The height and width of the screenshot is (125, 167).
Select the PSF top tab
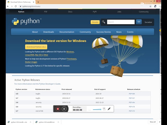(x=46, y=12)
